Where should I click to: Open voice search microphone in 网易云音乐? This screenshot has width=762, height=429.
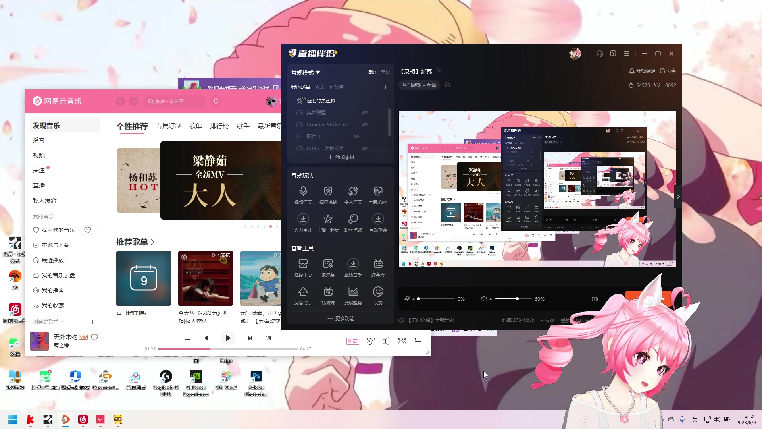click(216, 101)
